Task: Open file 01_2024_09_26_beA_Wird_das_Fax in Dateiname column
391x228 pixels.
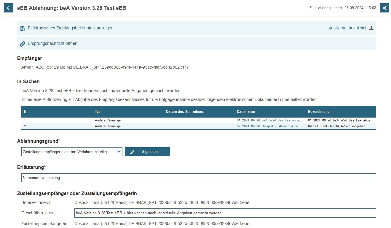Action: point(269,120)
